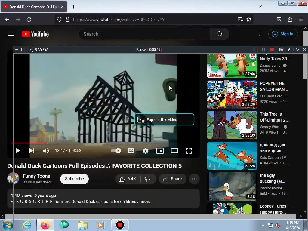Screen dimensions: 308x231
Task: Open the tracking protection shield icon
Action: (59, 20)
